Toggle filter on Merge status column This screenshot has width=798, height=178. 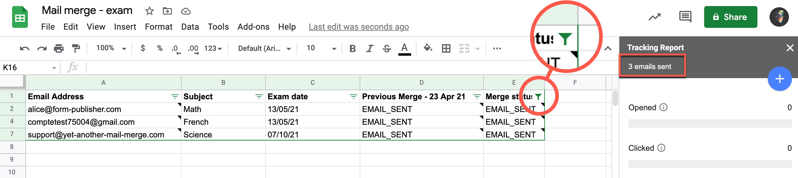[538, 97]
